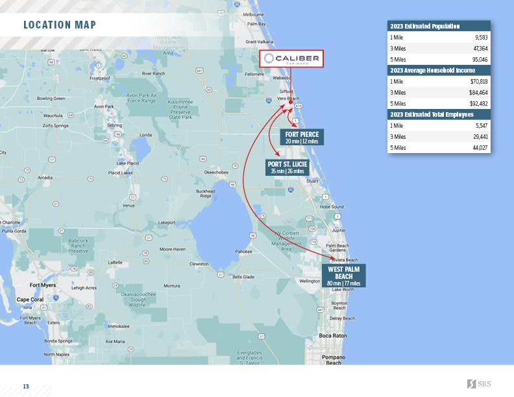Select the West Palm Beach distance label
This screenshot has height=397, width=514.
click(343, 276)
